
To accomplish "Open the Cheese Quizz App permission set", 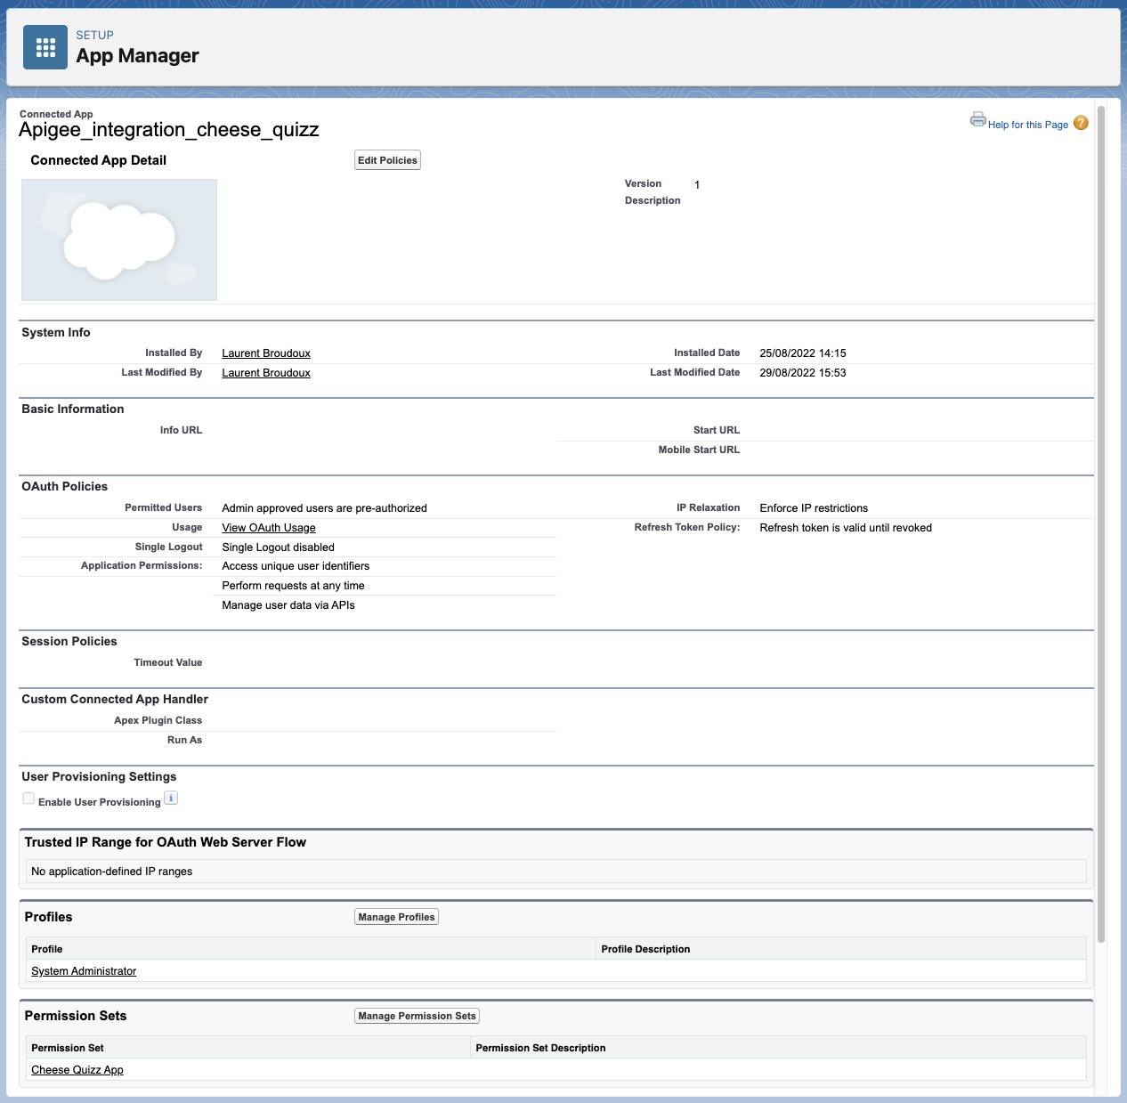I will tap(77, 1070).
